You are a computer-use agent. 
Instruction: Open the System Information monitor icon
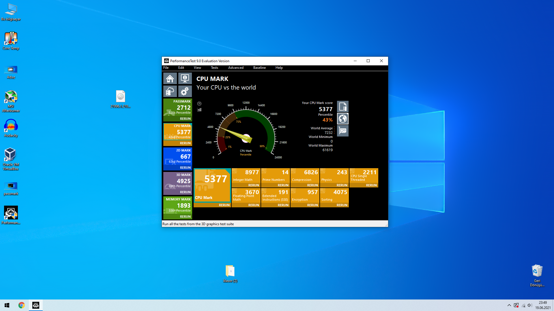(185, 78)
